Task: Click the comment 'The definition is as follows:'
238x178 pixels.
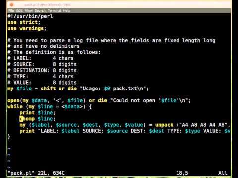Action: [54, 52]
